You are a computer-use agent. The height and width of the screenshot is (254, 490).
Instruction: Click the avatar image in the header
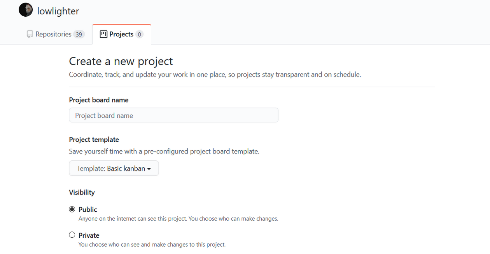click(x=25, y=10)
